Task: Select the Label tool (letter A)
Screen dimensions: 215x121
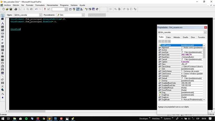Action: coord(2,24)
